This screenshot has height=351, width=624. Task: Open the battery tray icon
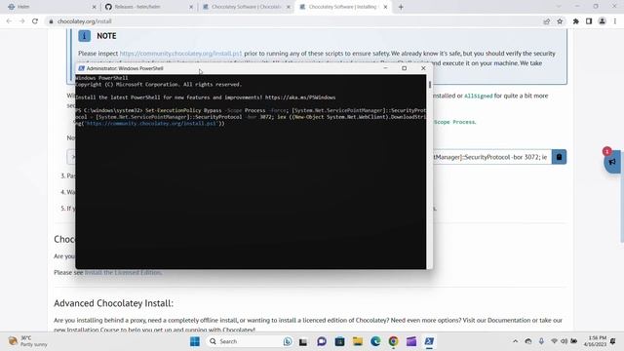coord(574,341)
